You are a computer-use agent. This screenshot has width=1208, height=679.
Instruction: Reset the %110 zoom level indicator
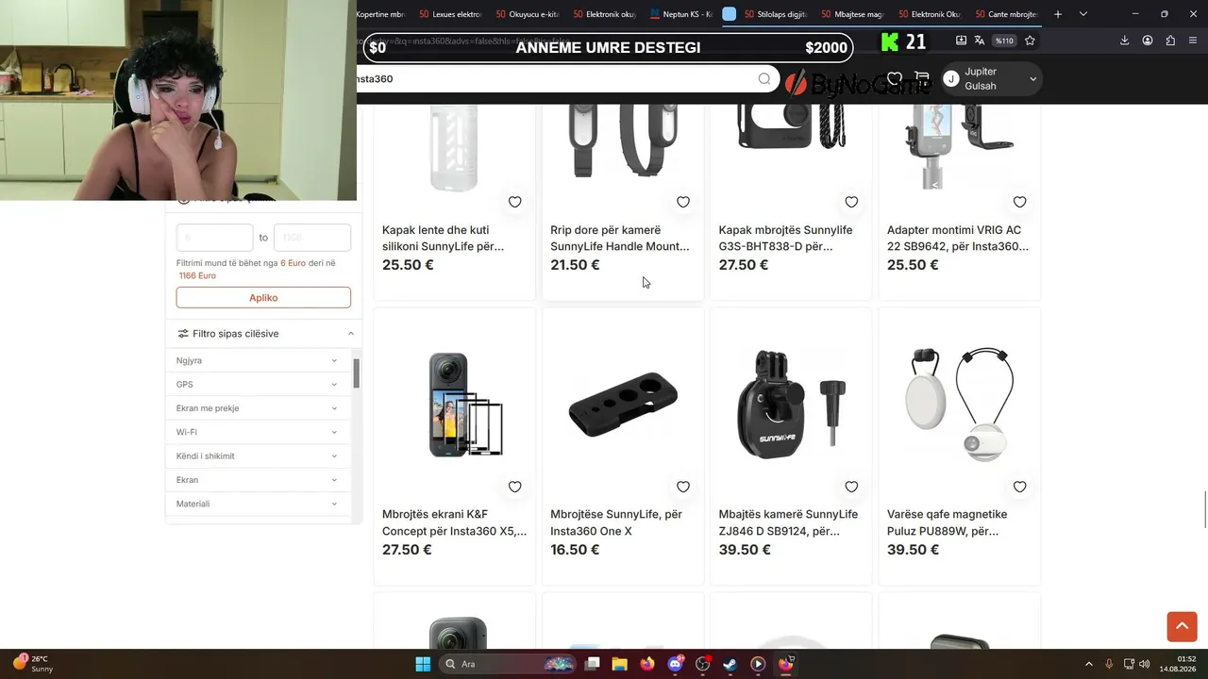tap(1004, 41)
